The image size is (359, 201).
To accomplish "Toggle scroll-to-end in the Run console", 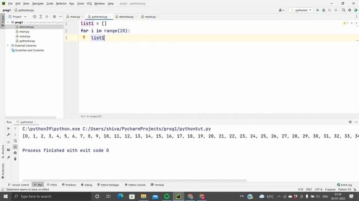I will click(x=15, y=146).
